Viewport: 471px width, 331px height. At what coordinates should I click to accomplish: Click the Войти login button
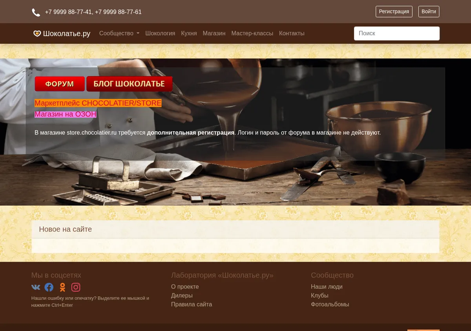pos(429,11)
